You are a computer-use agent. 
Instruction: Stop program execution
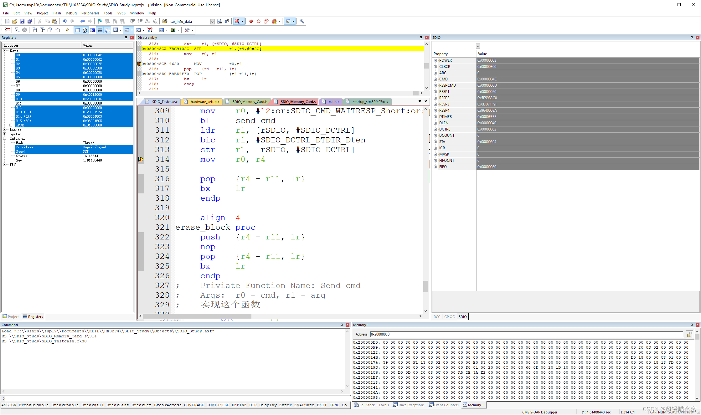point(24,30)
